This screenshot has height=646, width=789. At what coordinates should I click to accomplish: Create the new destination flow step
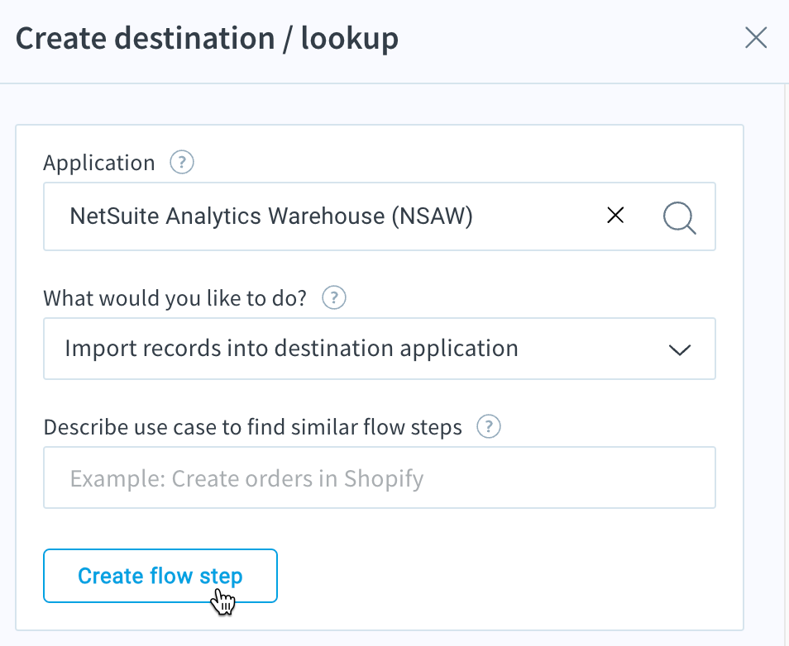pos(160,576)
